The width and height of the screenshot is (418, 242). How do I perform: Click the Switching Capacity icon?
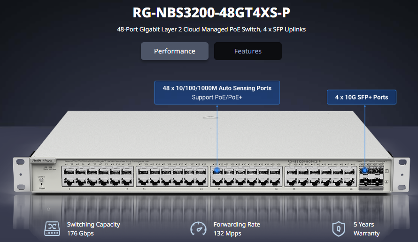52,229
